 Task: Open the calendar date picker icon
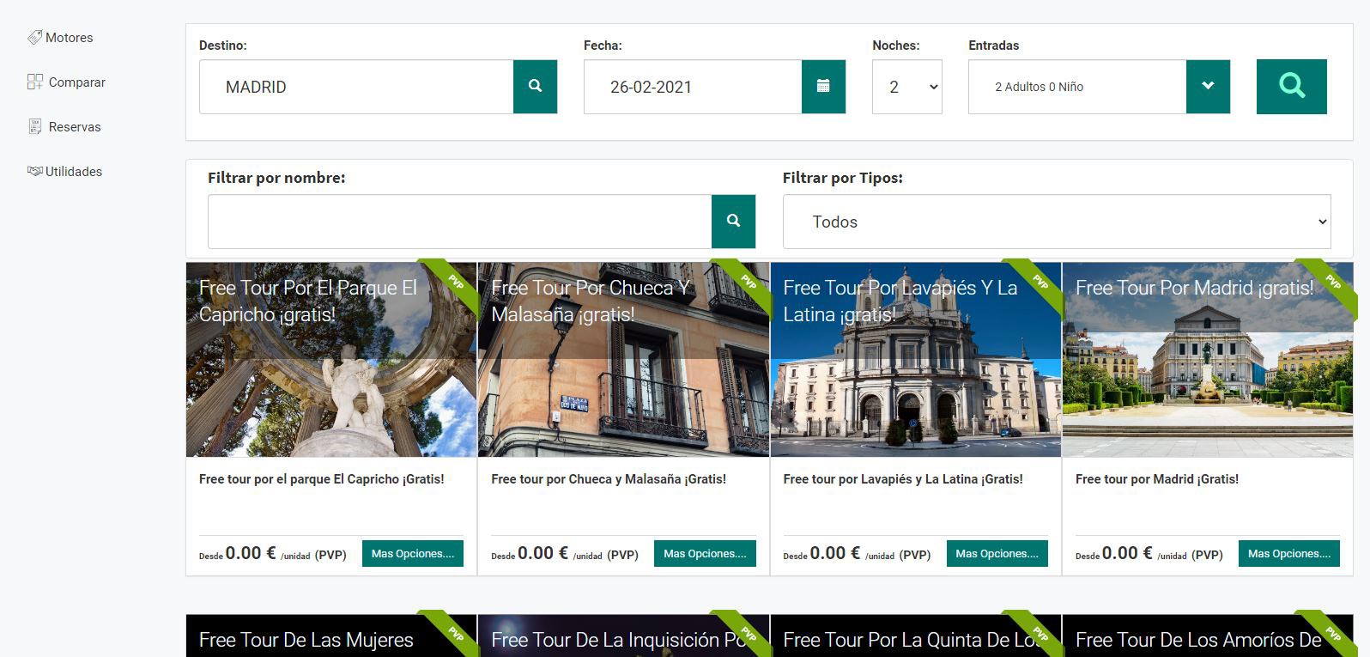pos(823,87)
